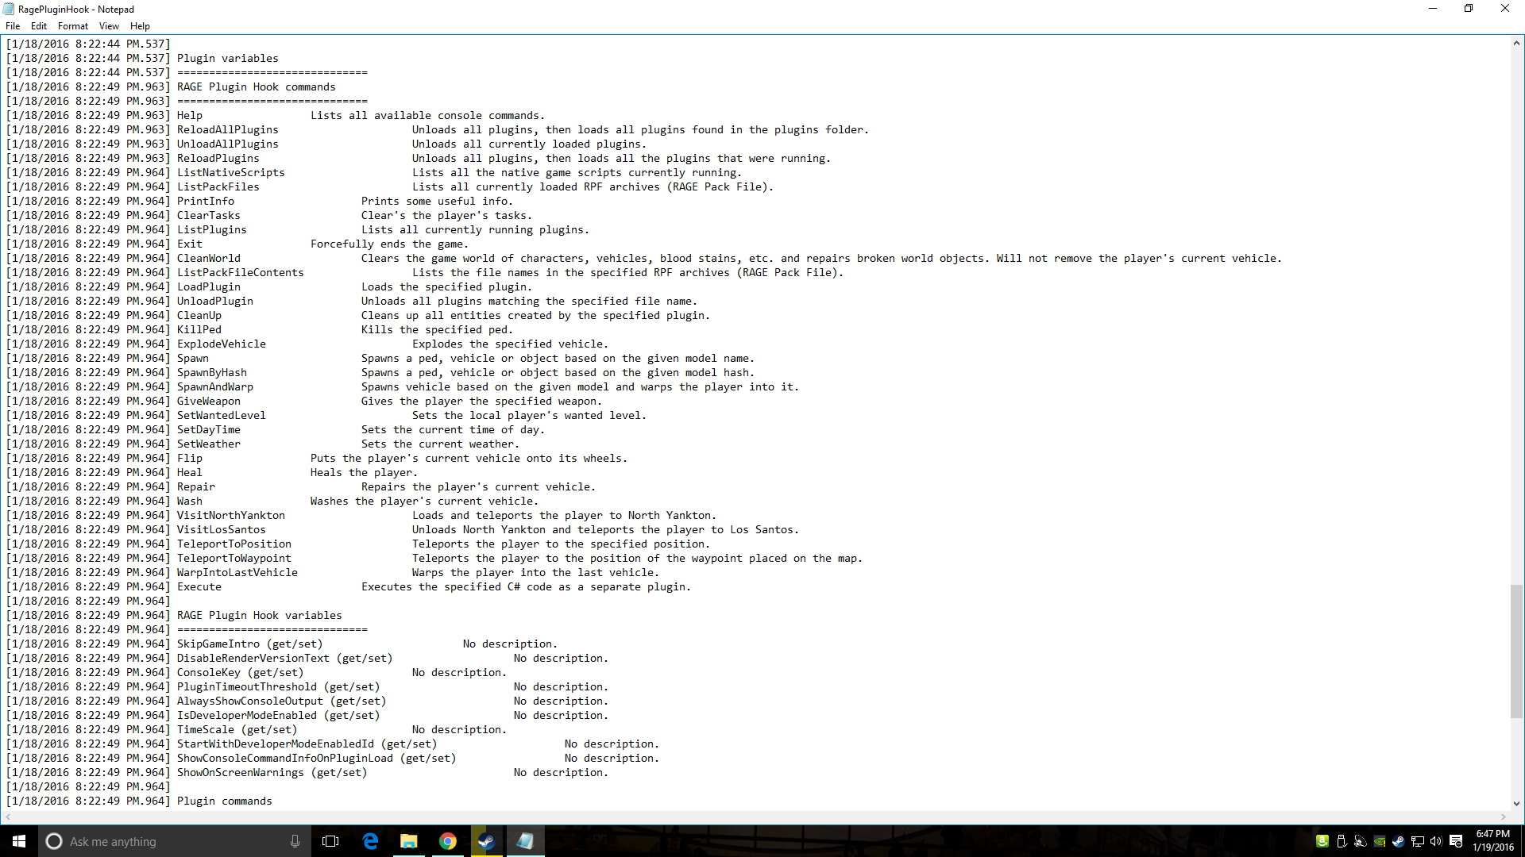Open File Explorer from taskbar

(409, 841)
